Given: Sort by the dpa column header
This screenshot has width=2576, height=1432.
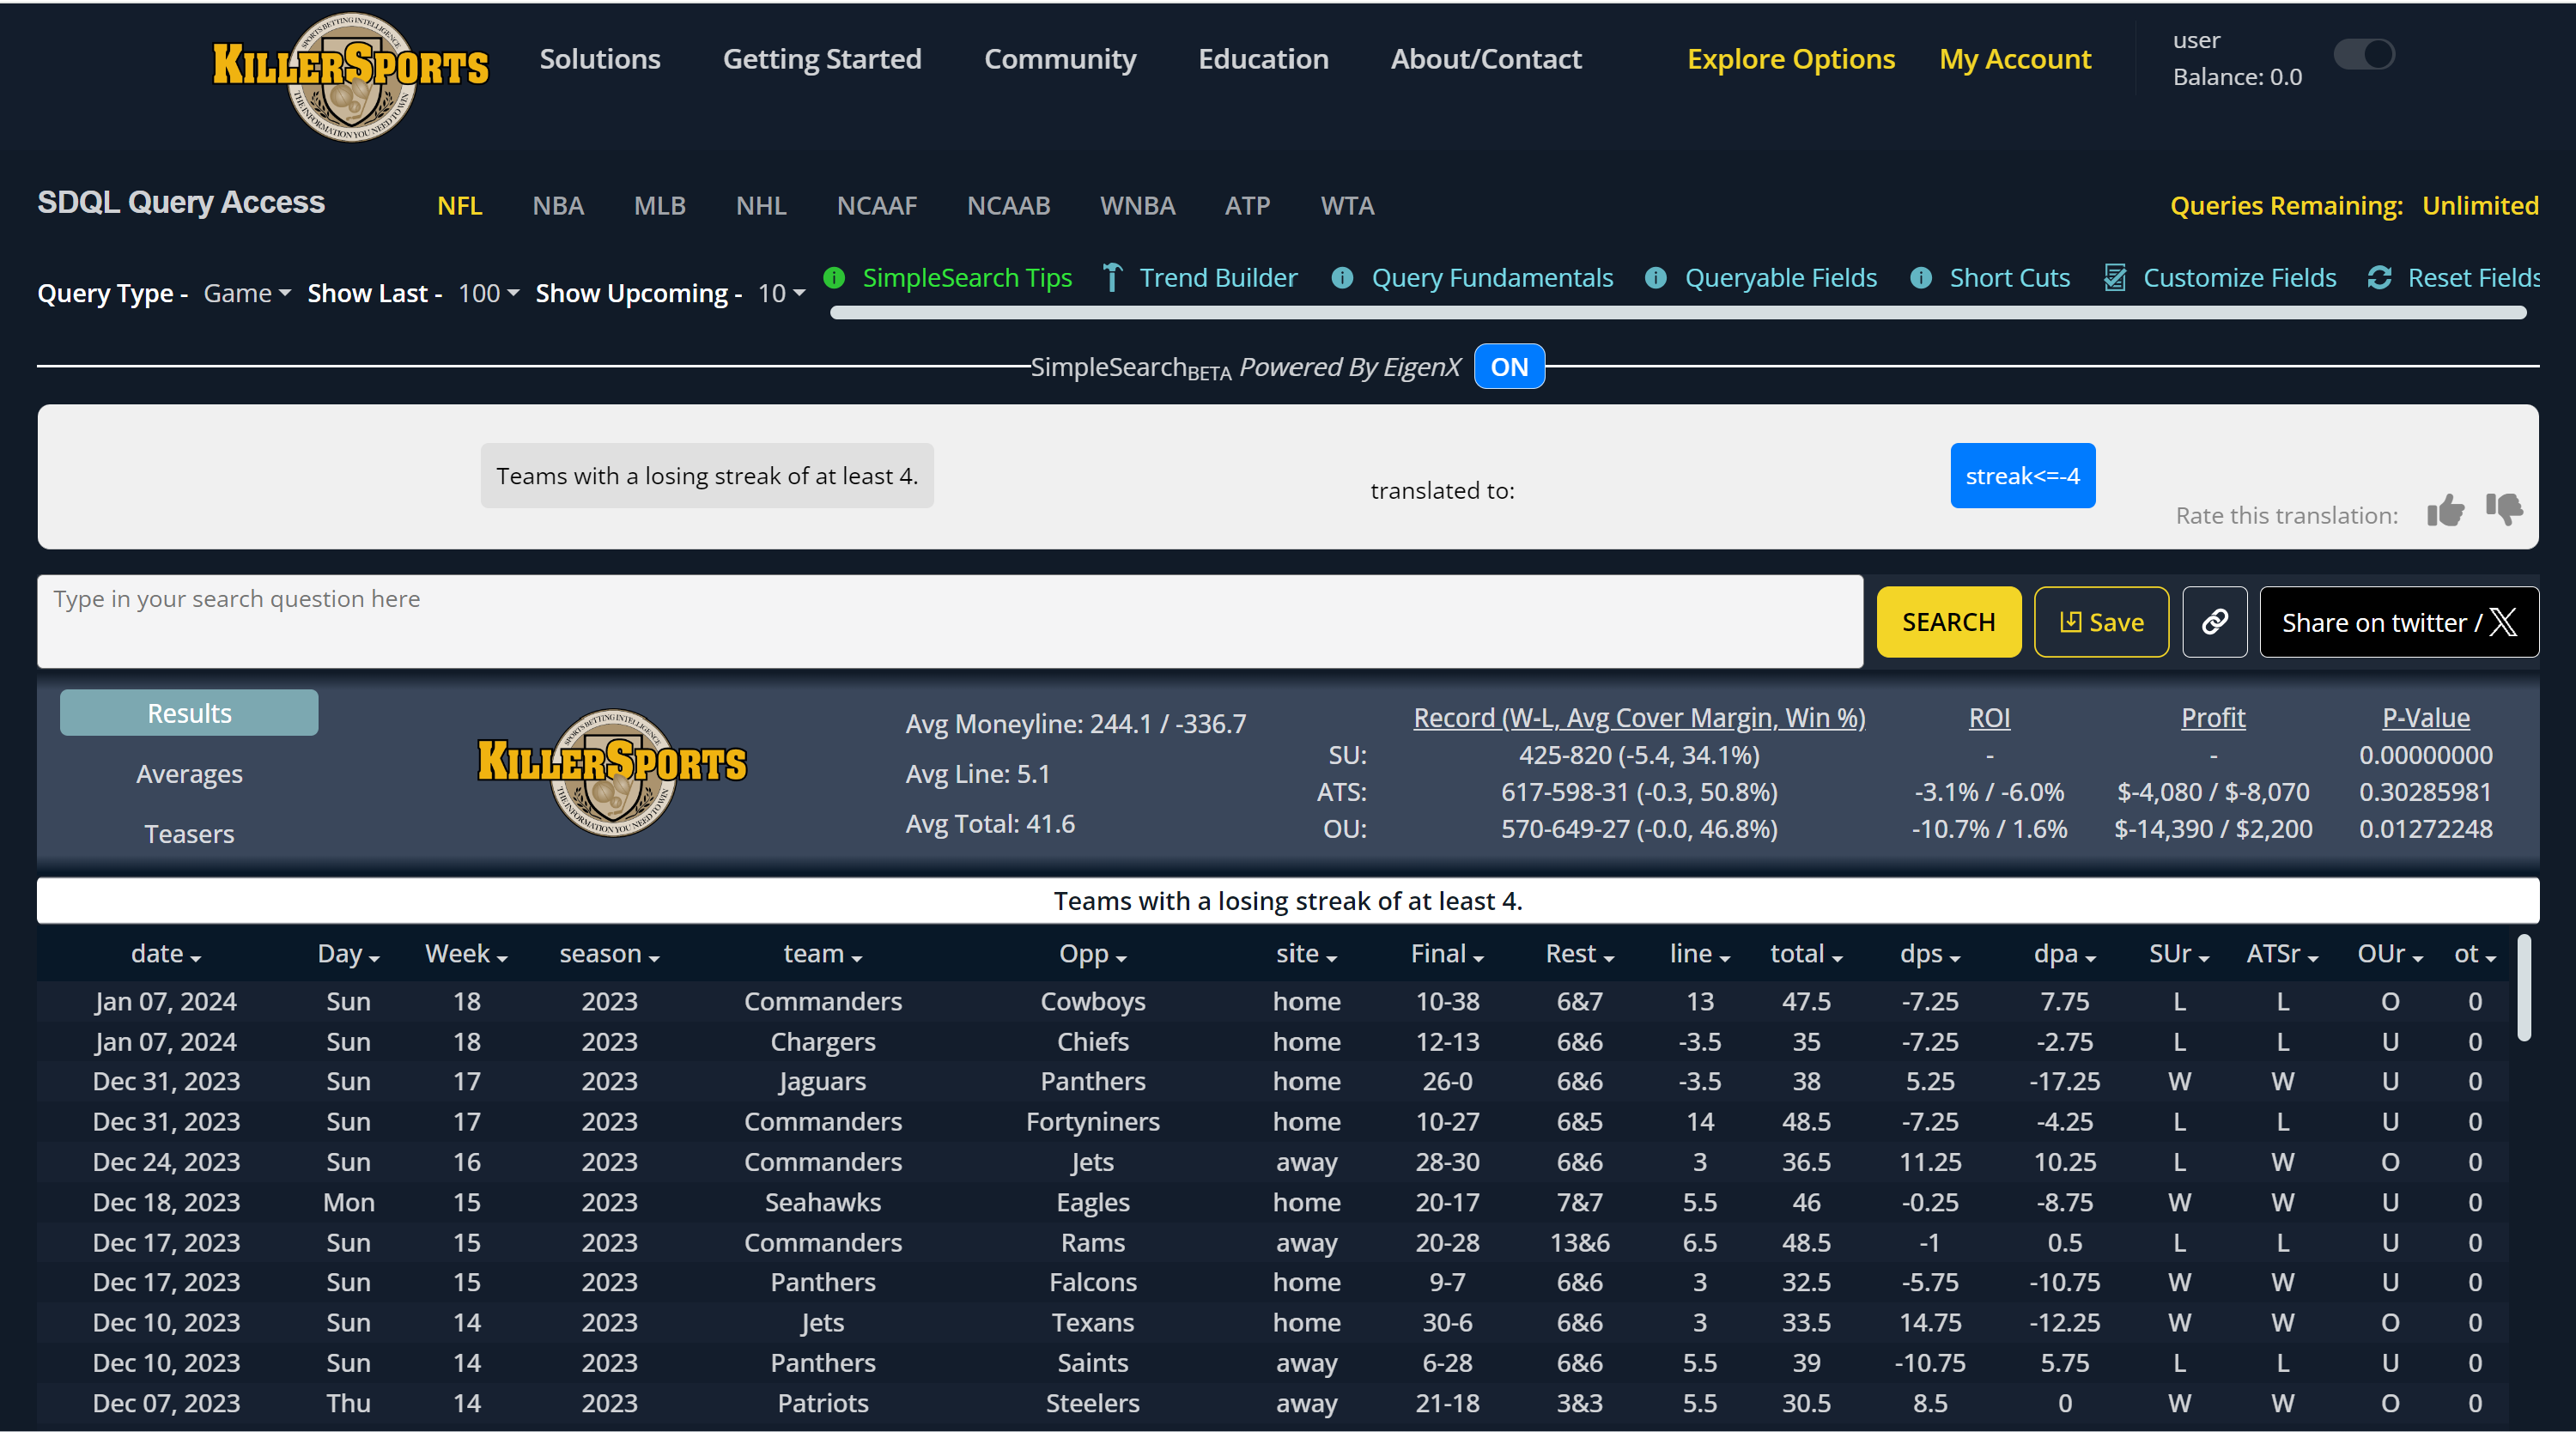Looking at the screenshot, I should [2065, 954].
